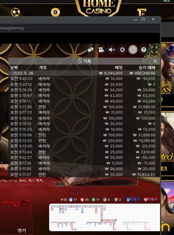Screen dimensions: 174x235
Task: Toggle the muted speaker sound icon
Action: pos(112,50)
